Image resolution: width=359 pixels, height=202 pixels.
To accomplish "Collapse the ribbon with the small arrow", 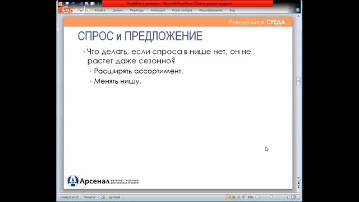I will (x=292, y=10).
